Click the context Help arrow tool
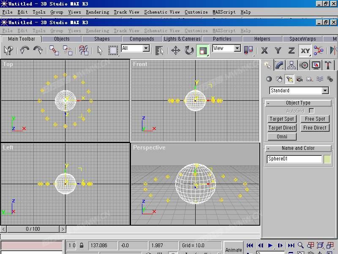This screenshot has height=254, width=338. (8, 50)
